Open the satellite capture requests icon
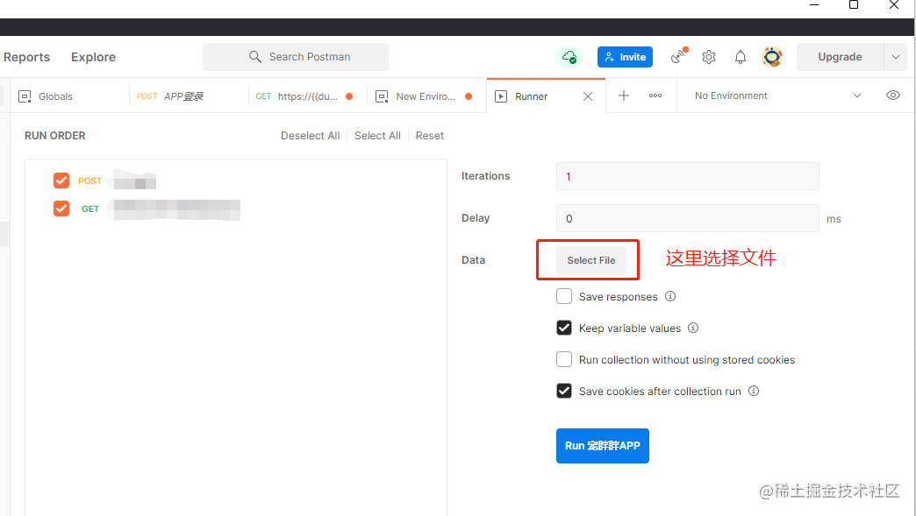 coord(677,57)
